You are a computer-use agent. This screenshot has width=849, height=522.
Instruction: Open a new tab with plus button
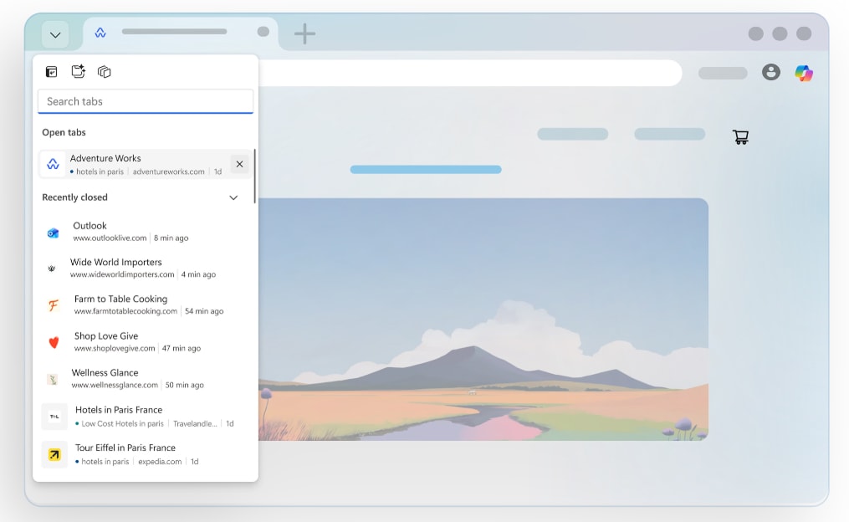[304, 33]
